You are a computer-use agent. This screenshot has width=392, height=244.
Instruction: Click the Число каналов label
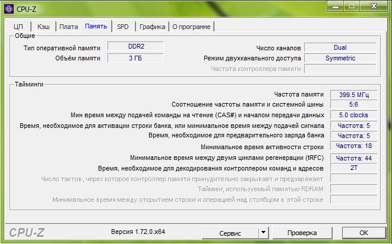click(279, 48)
